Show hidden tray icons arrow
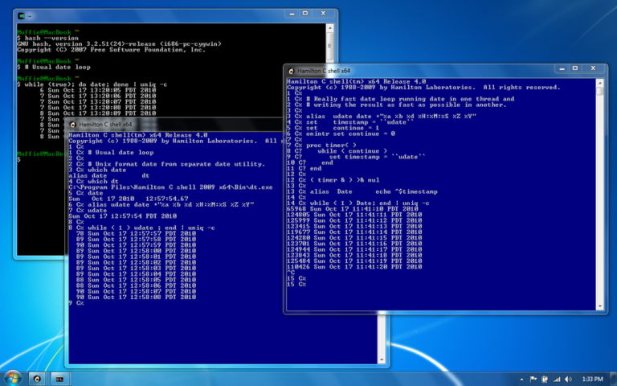This screenshot has width=617, height=386. pyautogui.click(x=521, y=380)
